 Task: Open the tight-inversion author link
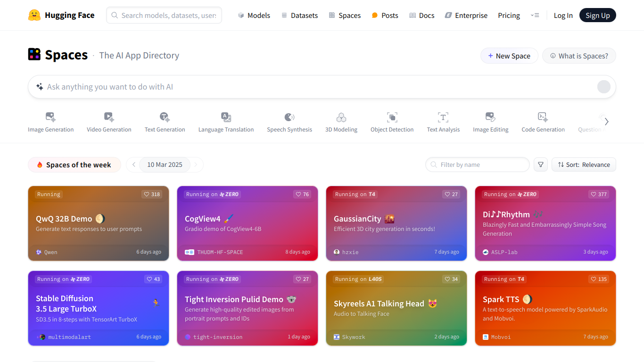[x=214, y=337]
